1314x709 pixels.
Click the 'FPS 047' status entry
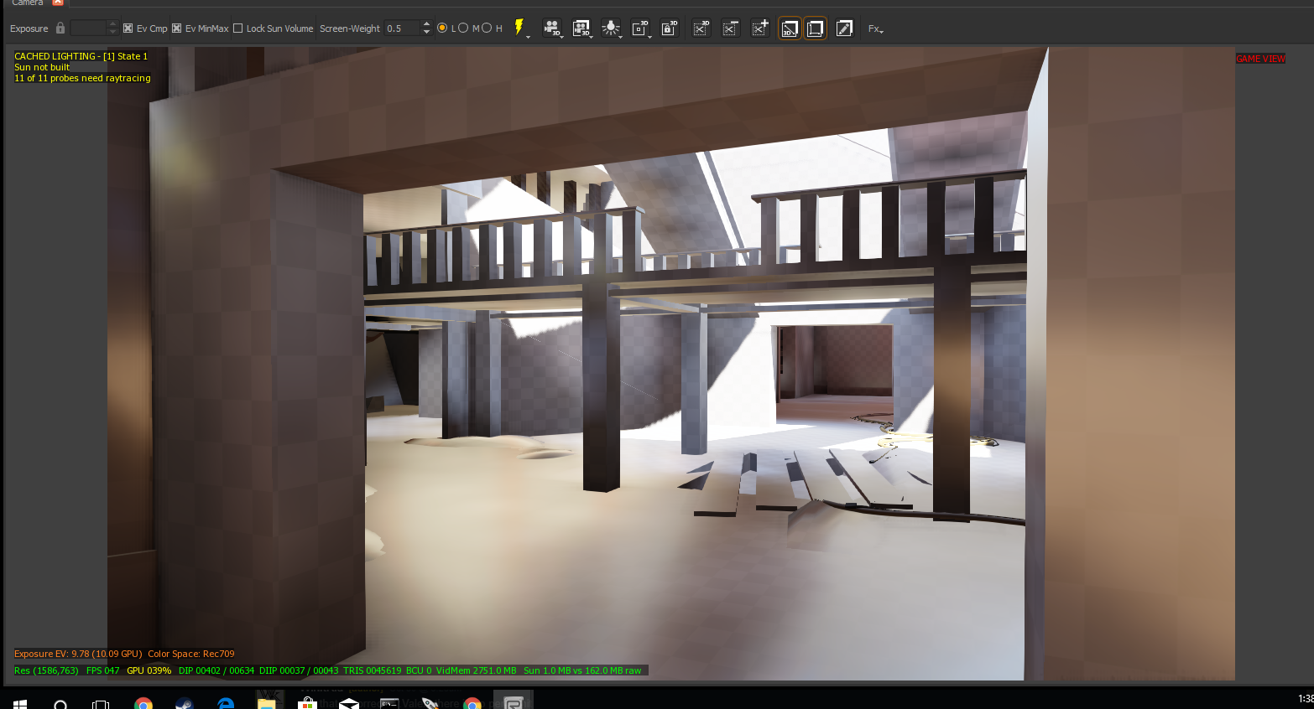point(103,670)
